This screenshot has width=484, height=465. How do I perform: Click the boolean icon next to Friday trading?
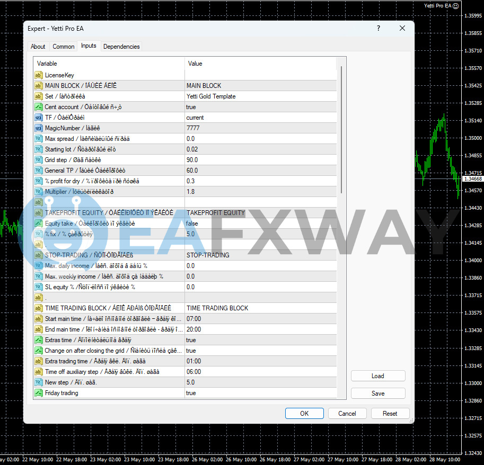[38, 393]
